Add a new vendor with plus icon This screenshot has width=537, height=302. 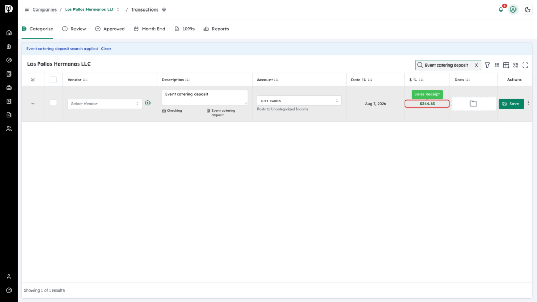(147, 103)
